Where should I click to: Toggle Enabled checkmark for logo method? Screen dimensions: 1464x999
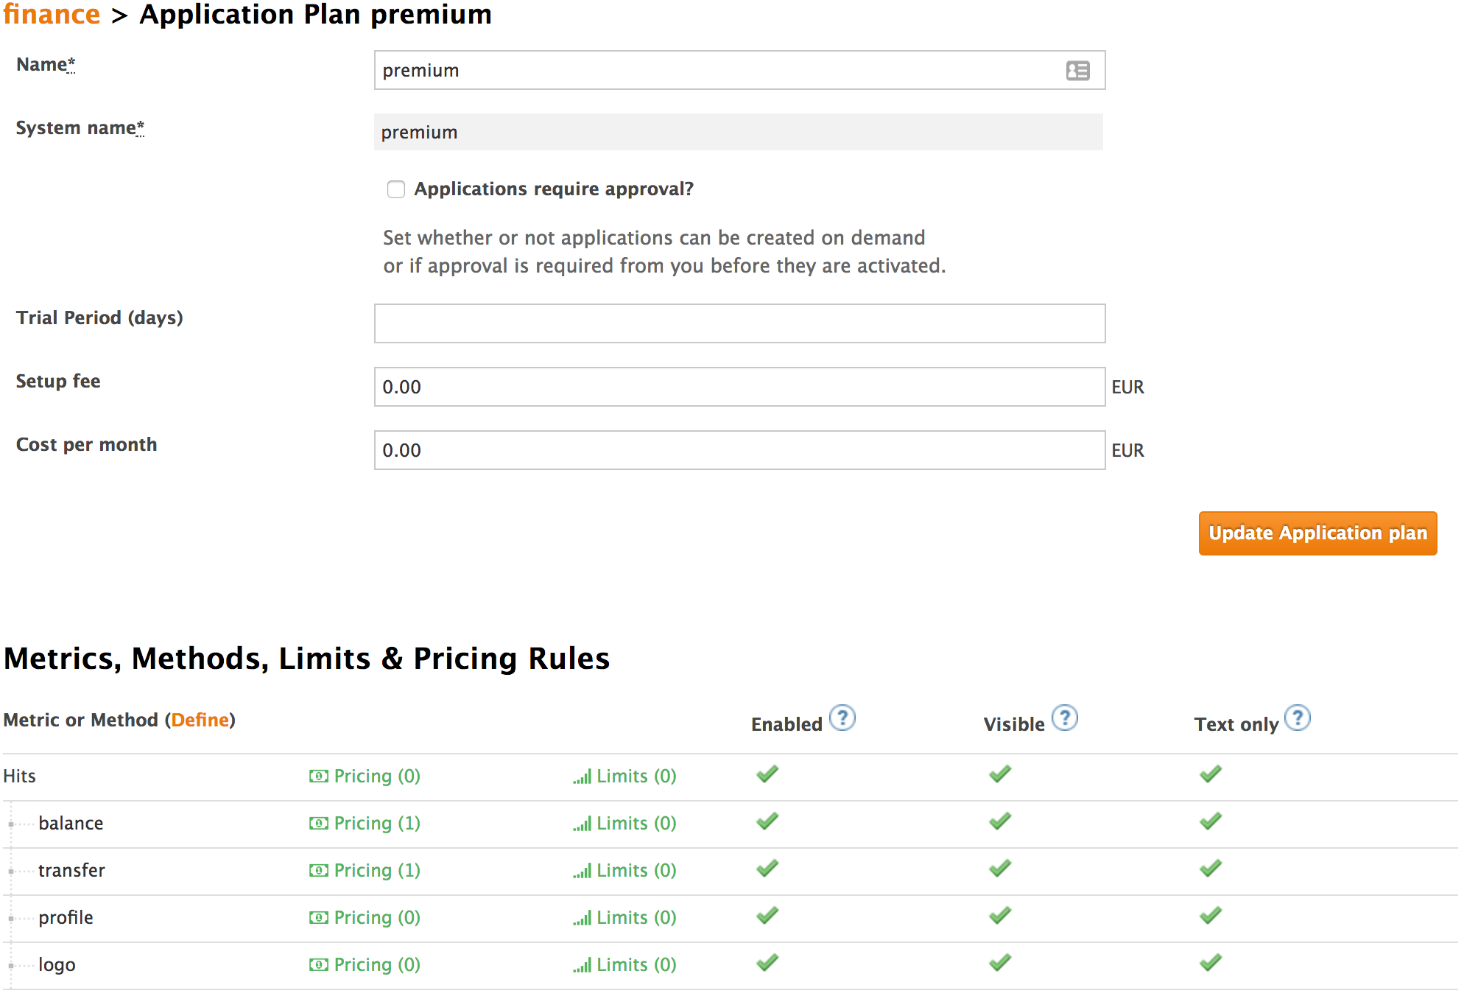pos(767,963)
